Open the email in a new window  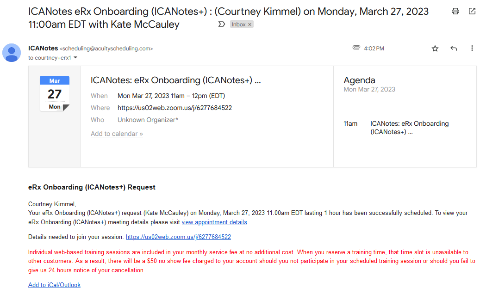point(472,12)
